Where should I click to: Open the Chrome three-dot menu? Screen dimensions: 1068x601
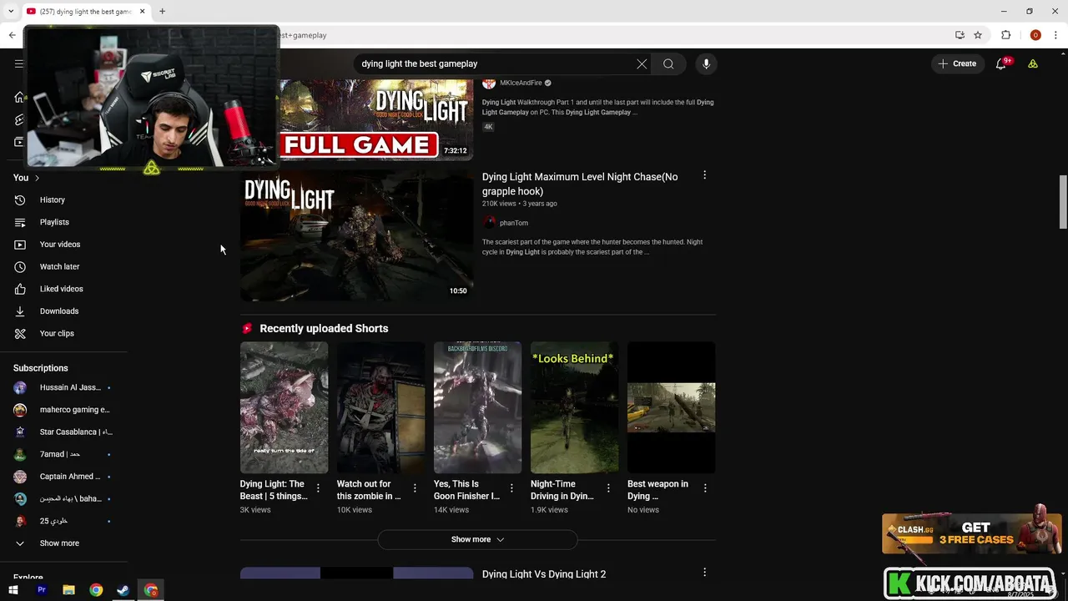pyautogui.click(x=1055, y=35)
